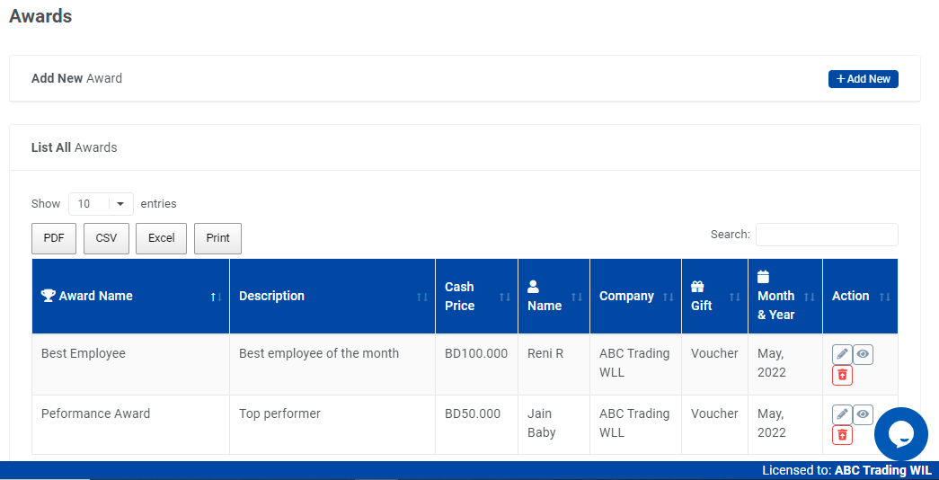Edit the Best Employee award row
The width and height of the screenshot is (939, 480).
842,354
